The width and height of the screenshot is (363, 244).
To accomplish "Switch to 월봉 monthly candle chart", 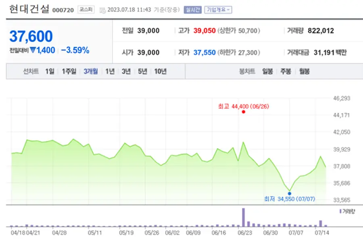I will [304, 71].
